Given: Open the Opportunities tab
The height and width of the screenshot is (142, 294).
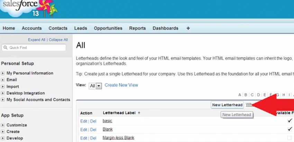Looking at the screenshot, I should click(108, 28).
